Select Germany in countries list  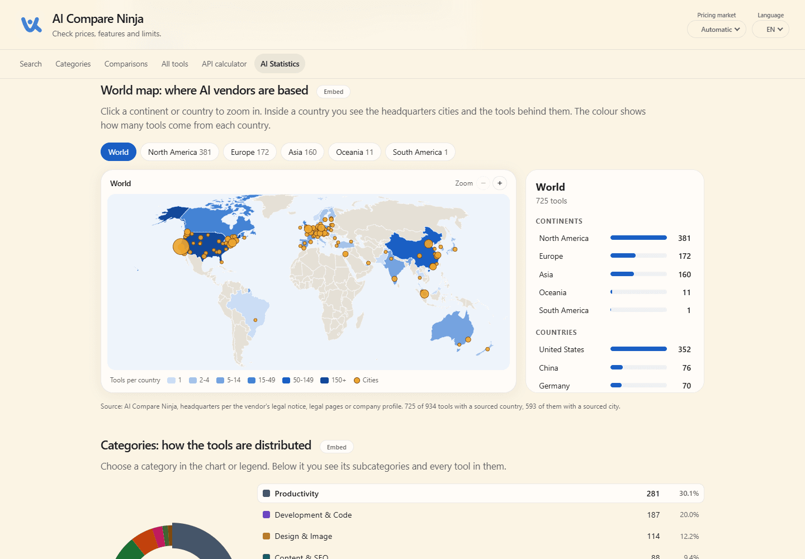(x=615, y=386)
